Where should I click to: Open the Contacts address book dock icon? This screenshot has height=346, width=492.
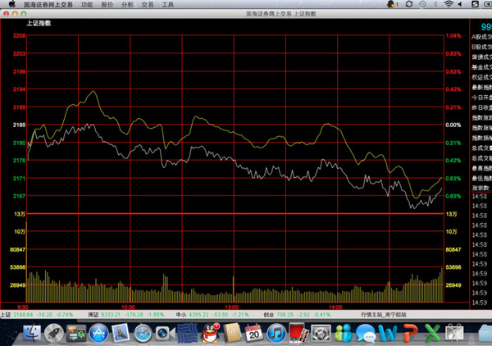(x=232, y=334)
